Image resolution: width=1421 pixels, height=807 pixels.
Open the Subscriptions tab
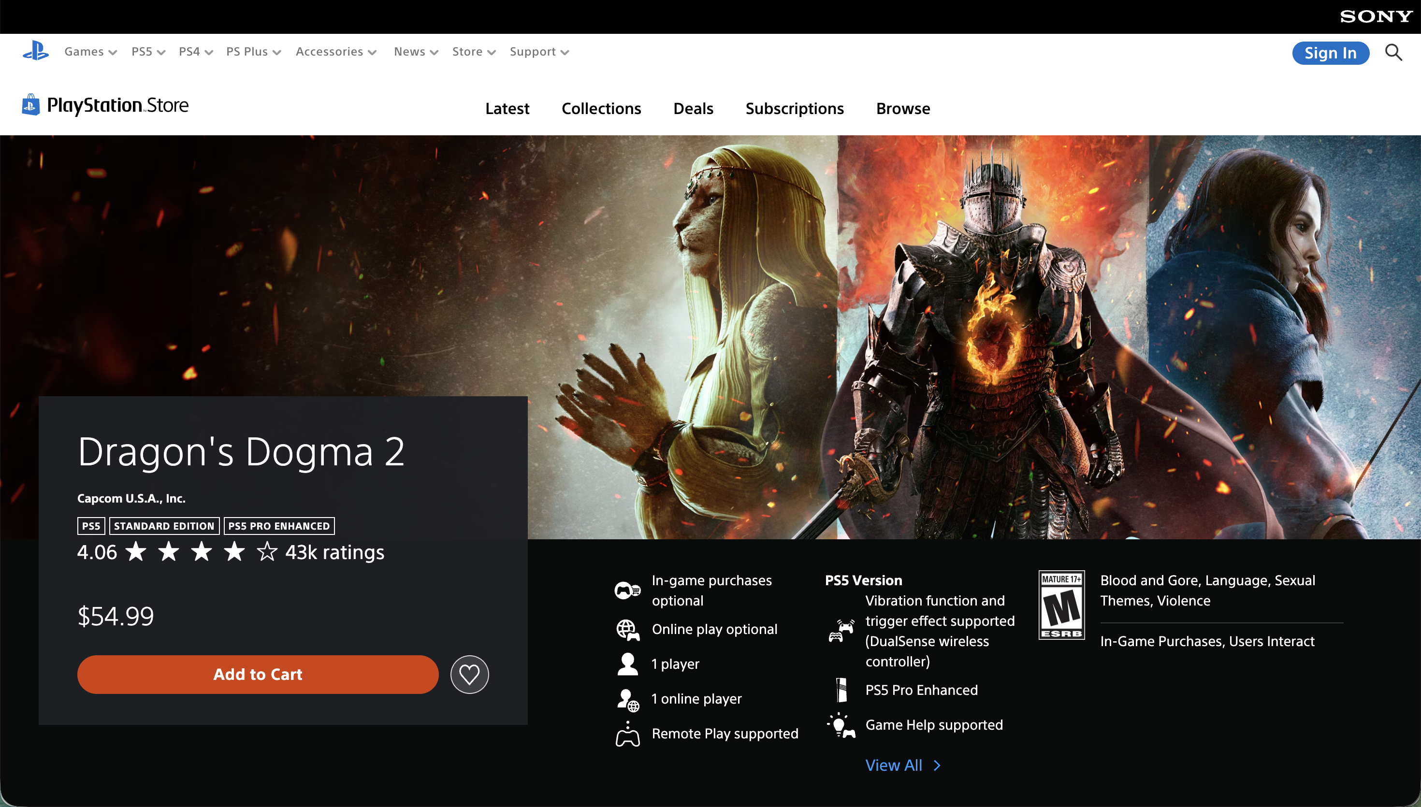click(x=795, y=108)
